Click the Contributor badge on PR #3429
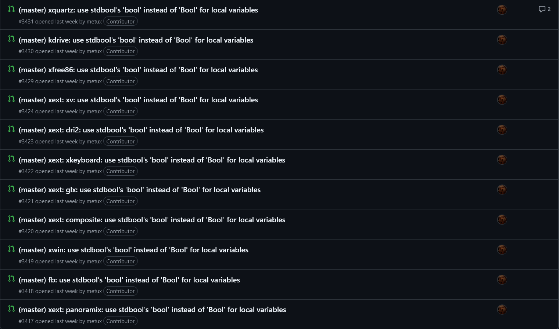Image resolution: width=559 pixels, height=329 pixels. coord(121,81)
